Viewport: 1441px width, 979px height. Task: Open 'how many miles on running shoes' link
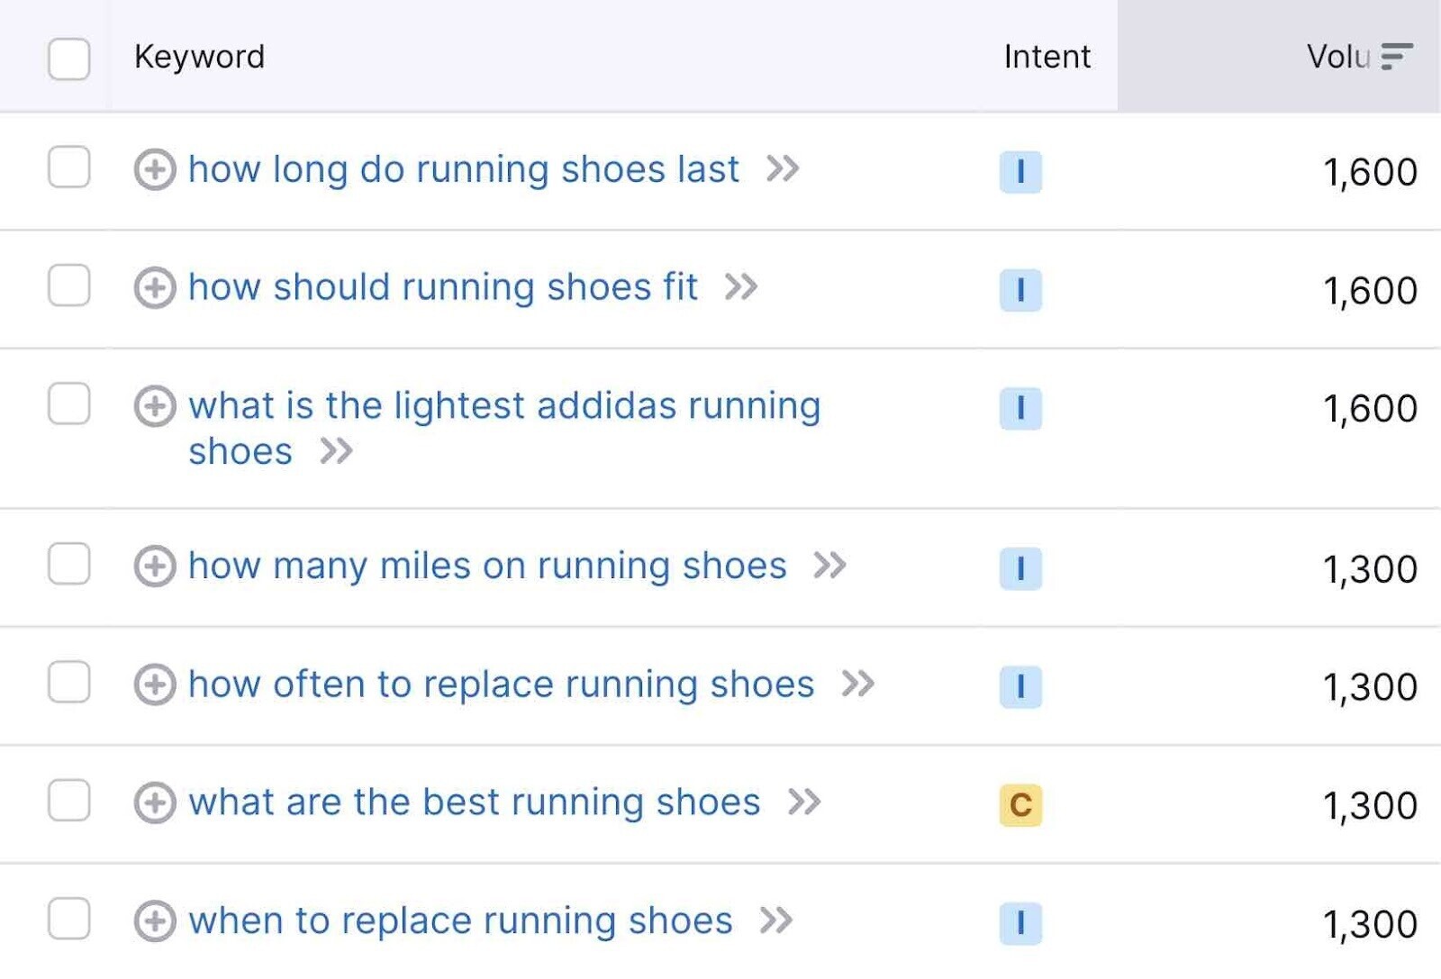487,567
